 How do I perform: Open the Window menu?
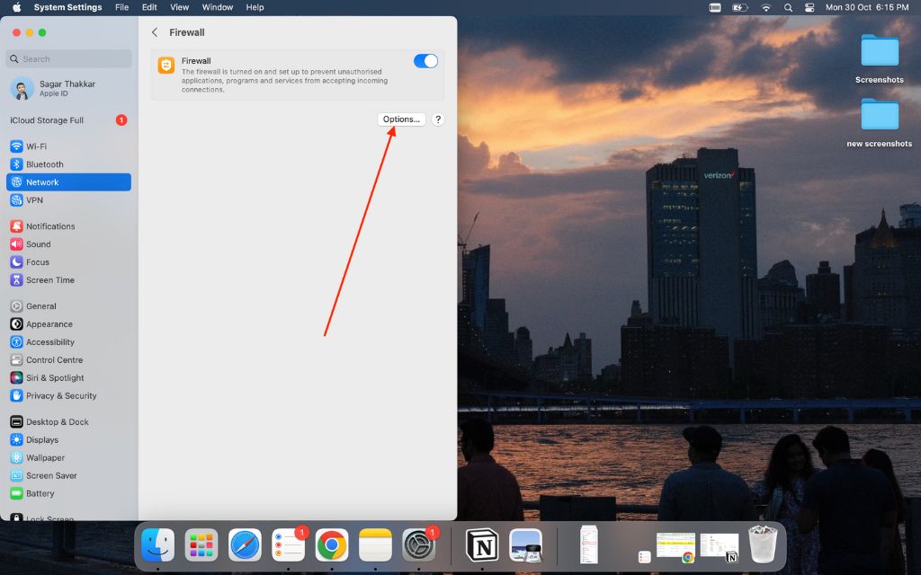point(218,7)
